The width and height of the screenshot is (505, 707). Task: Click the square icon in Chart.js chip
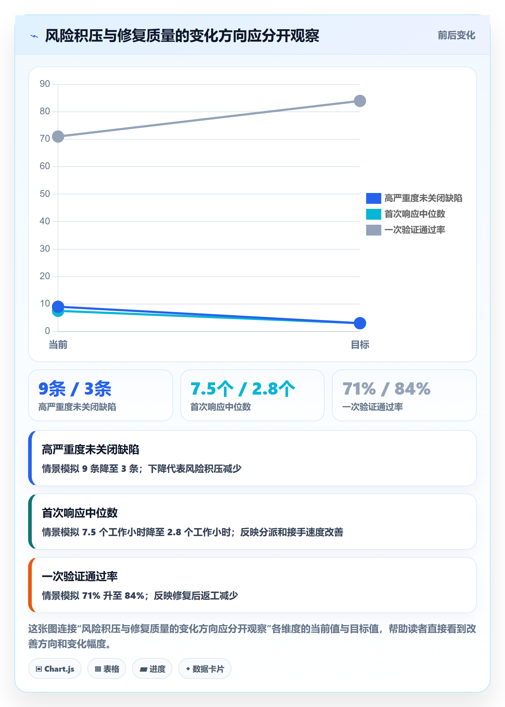pos(39,669)
